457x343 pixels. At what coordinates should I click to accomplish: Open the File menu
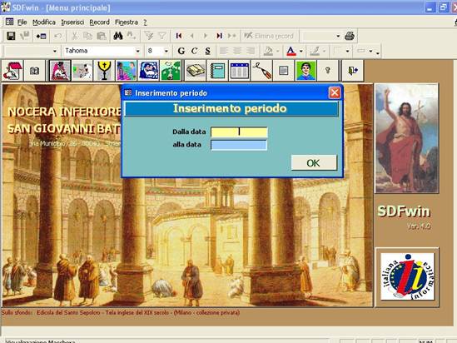pos(22,22)
